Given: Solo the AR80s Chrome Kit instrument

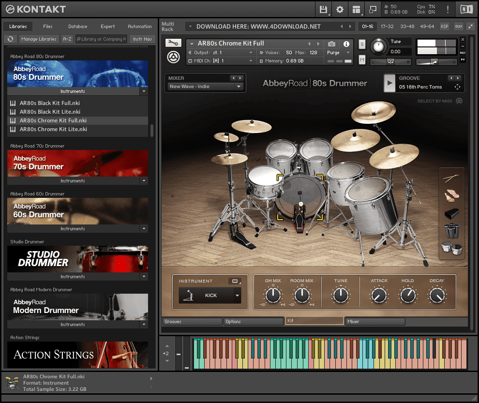Looking at the screenshot, I should tap(362, 45).
